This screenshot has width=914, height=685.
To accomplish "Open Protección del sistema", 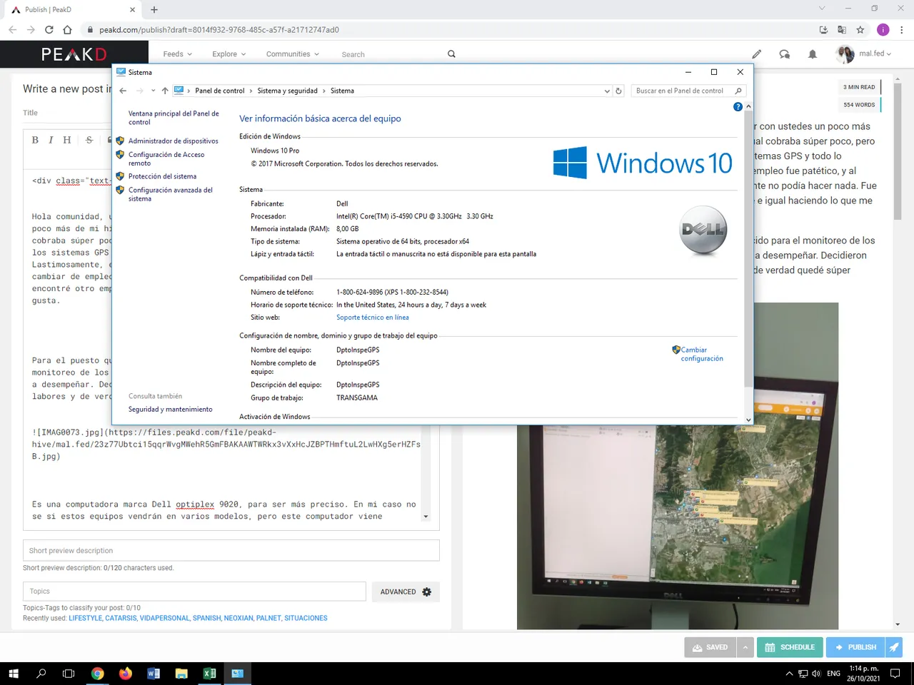I will click(162, 176).
